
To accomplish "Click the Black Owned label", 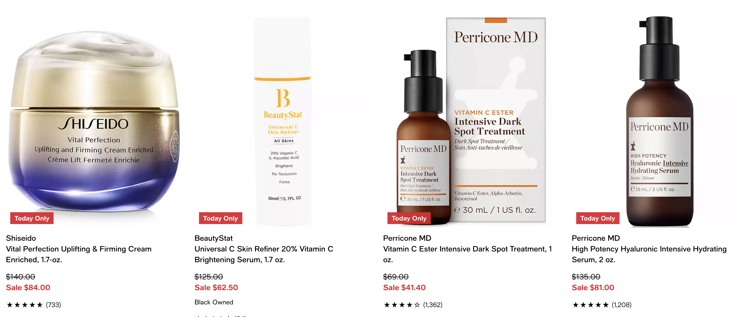I will [214, 302].
